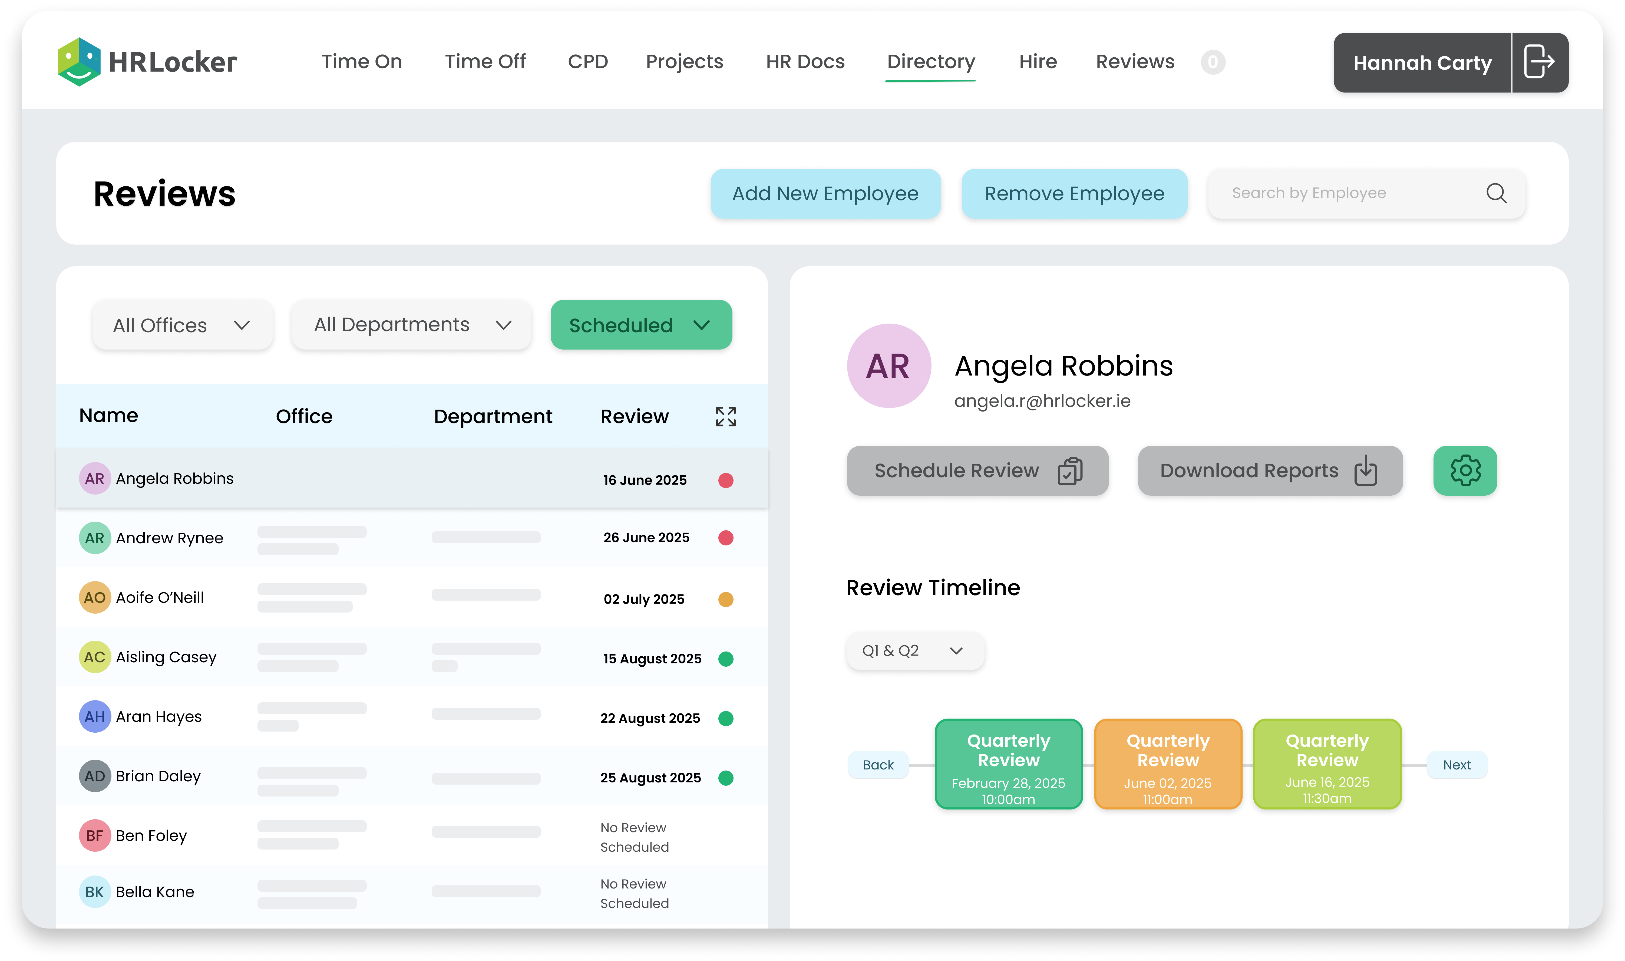Select the June 02, 2025 Quarterly Review

[x=1167, y=764]
